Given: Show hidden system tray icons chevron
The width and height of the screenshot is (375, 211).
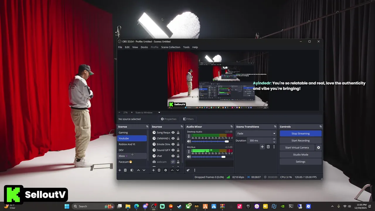Looking at the screenshot, I should pos(332,206).
